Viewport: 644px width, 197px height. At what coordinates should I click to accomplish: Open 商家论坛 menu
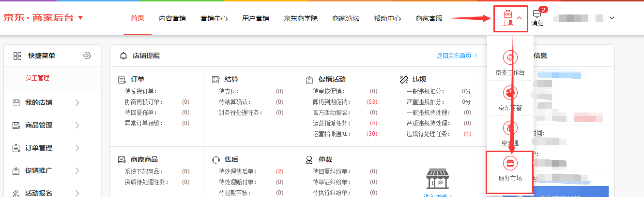[x=346, y=18]
